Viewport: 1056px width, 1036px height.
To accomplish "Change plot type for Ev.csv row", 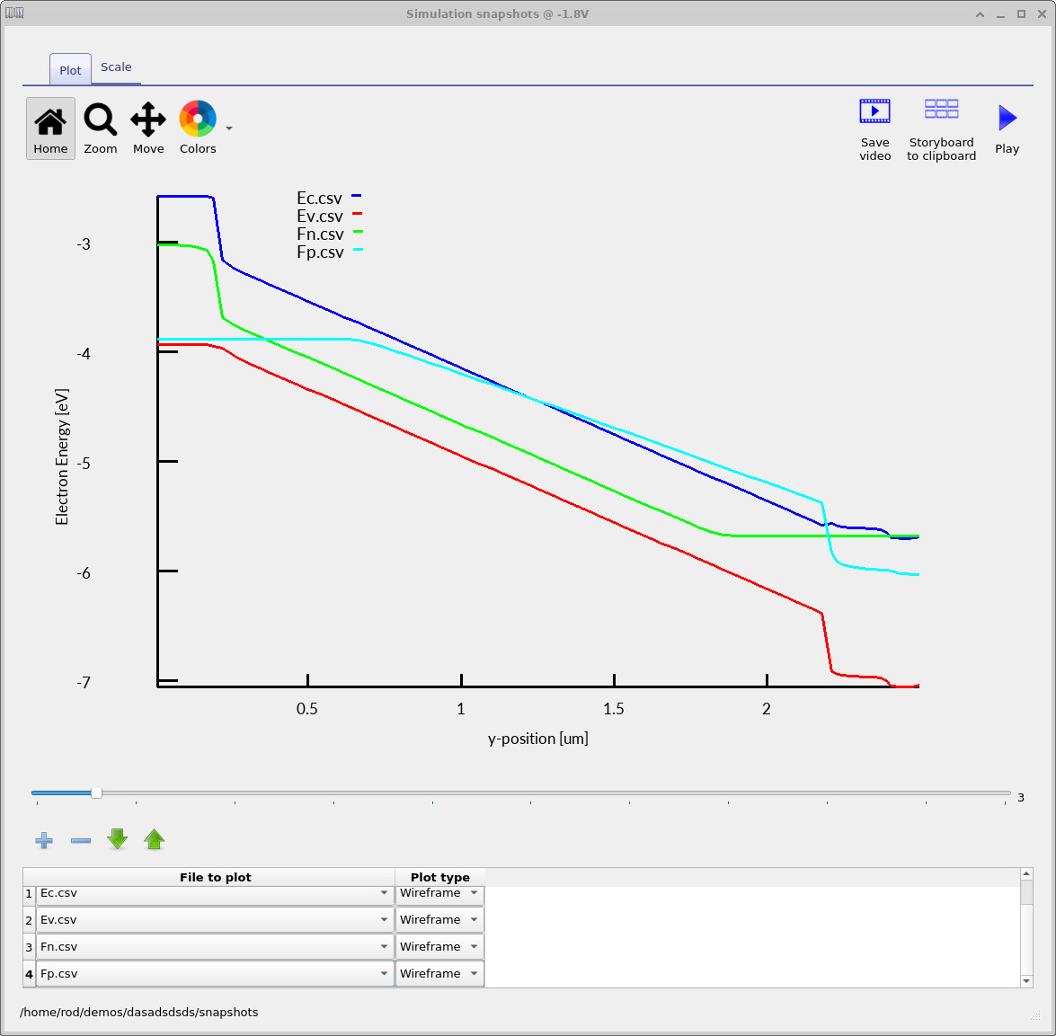I will (x=439, y=919).
